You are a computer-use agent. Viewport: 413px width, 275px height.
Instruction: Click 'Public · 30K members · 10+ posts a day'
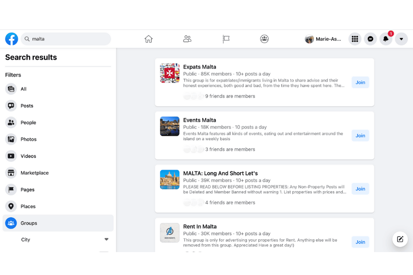(227, 233)
